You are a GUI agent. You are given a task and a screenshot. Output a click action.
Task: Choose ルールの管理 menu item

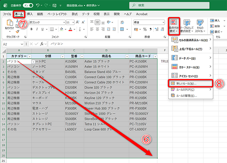(191, 96)
